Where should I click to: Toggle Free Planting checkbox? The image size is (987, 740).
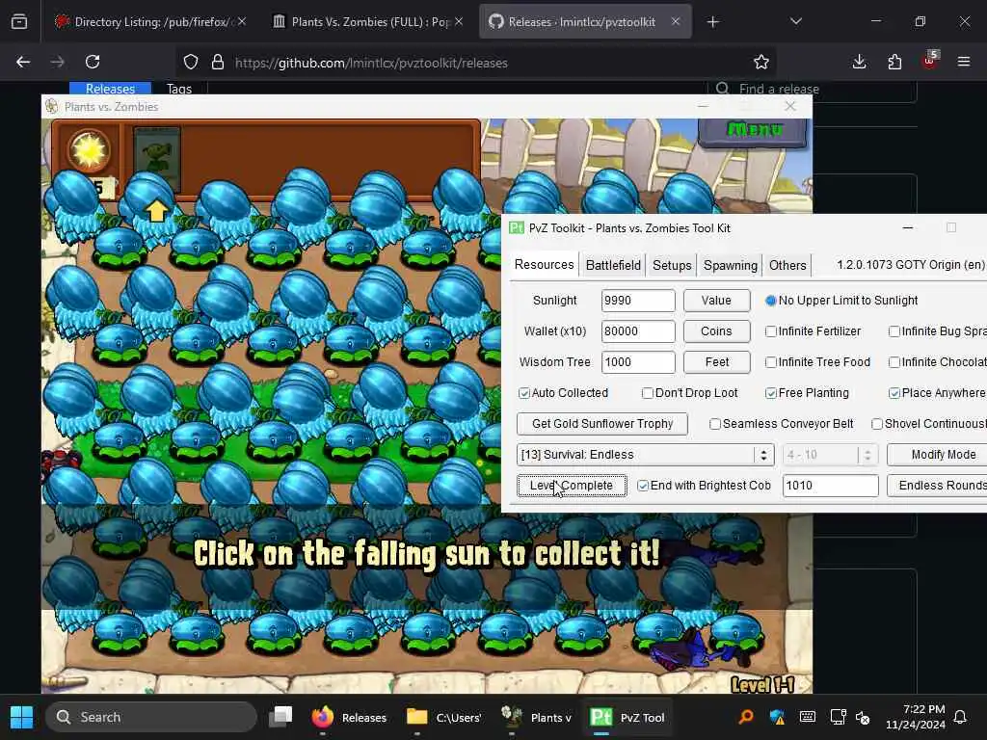pyautogui.click(x=771, y=393)
